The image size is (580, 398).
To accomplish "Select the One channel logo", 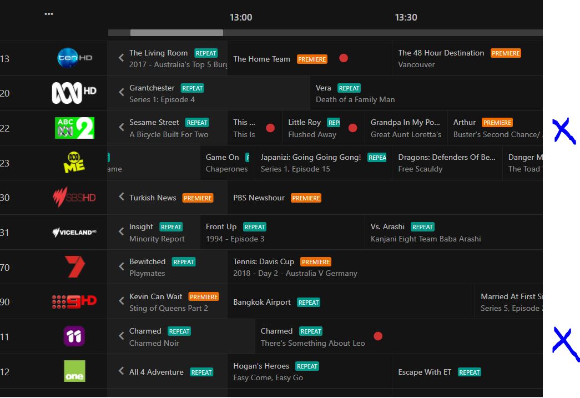I will pos(74,371).
